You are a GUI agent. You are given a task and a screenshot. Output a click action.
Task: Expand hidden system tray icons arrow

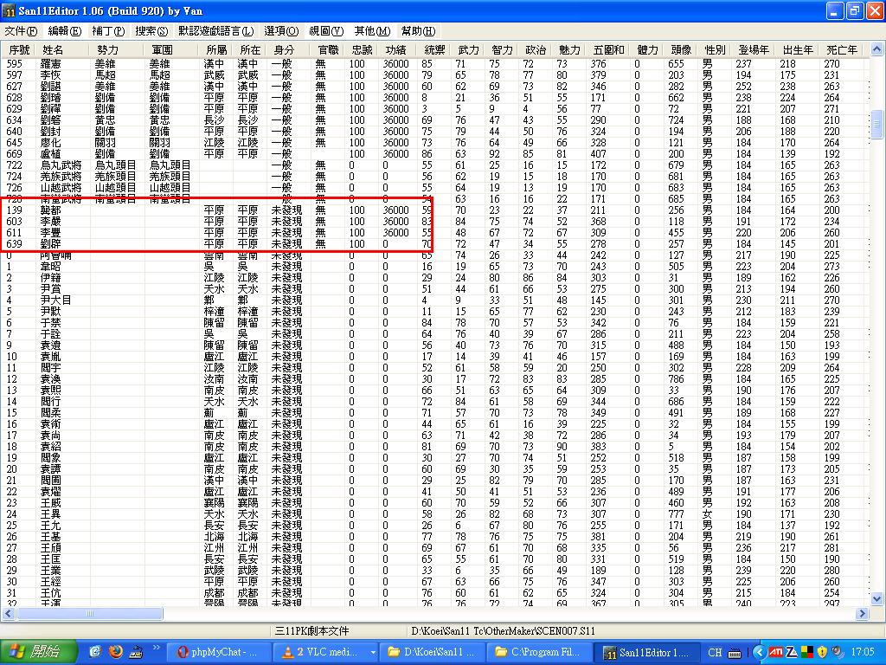click(759, 652)
